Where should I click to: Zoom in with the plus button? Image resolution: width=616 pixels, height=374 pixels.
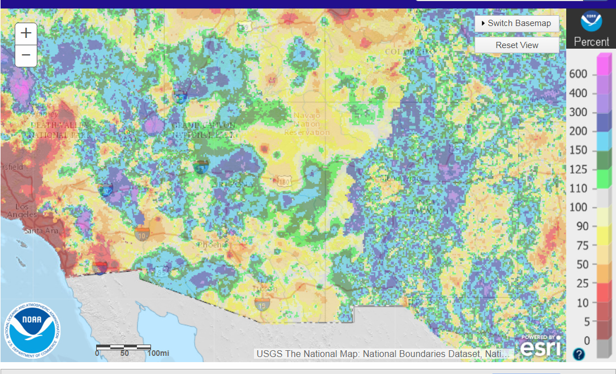click(26, 33)
